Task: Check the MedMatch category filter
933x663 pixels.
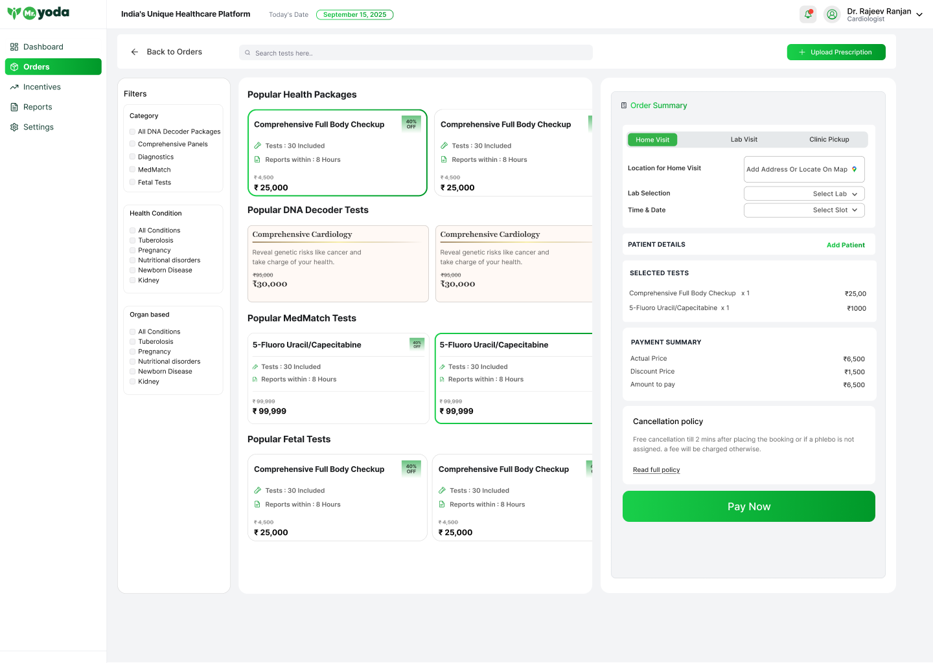Action: click(133, 170)
